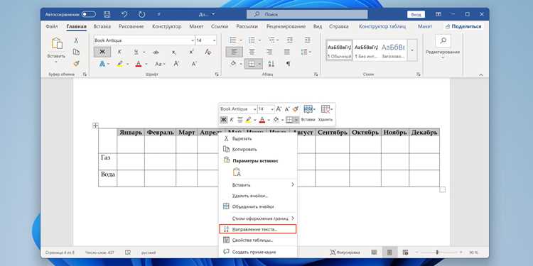Click the Undo arrow in the title bar
This screenshot has height=266, width=533.
point(124,15)
